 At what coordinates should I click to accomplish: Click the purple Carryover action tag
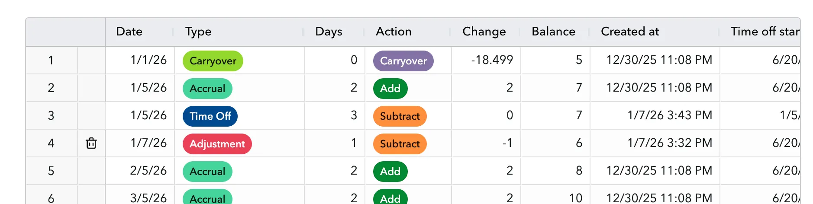click(x=403, y=61)
